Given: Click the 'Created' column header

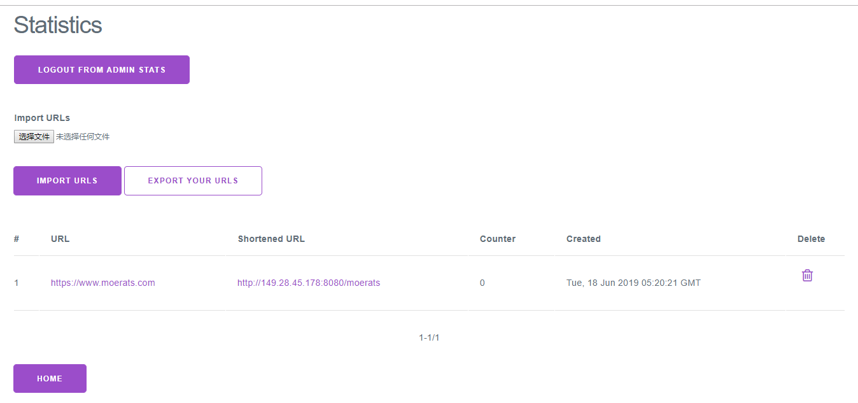Looking at the screenshot, I should pyautogui.click(x=584, y=239).
